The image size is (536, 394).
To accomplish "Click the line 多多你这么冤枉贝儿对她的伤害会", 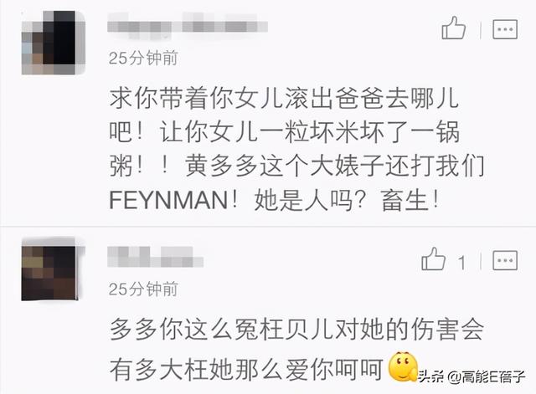I will click(296, 330).
